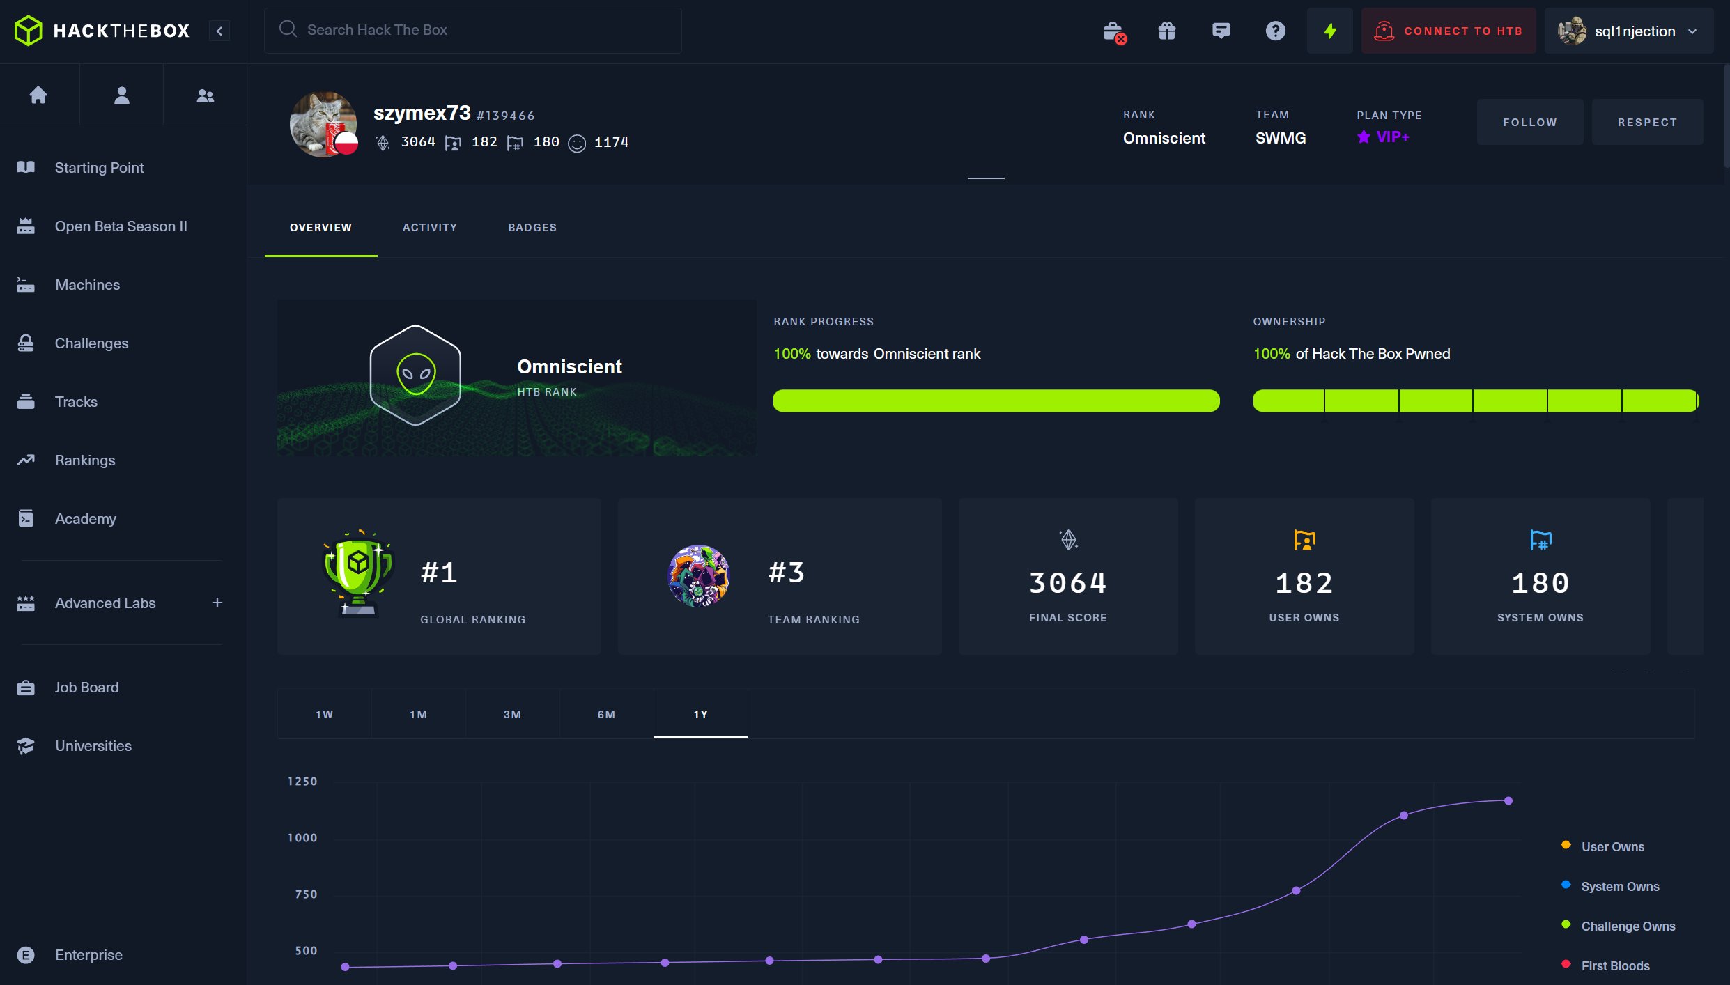
Task: Toggle System Owns legend series
Action: (x=1619, y=886)
